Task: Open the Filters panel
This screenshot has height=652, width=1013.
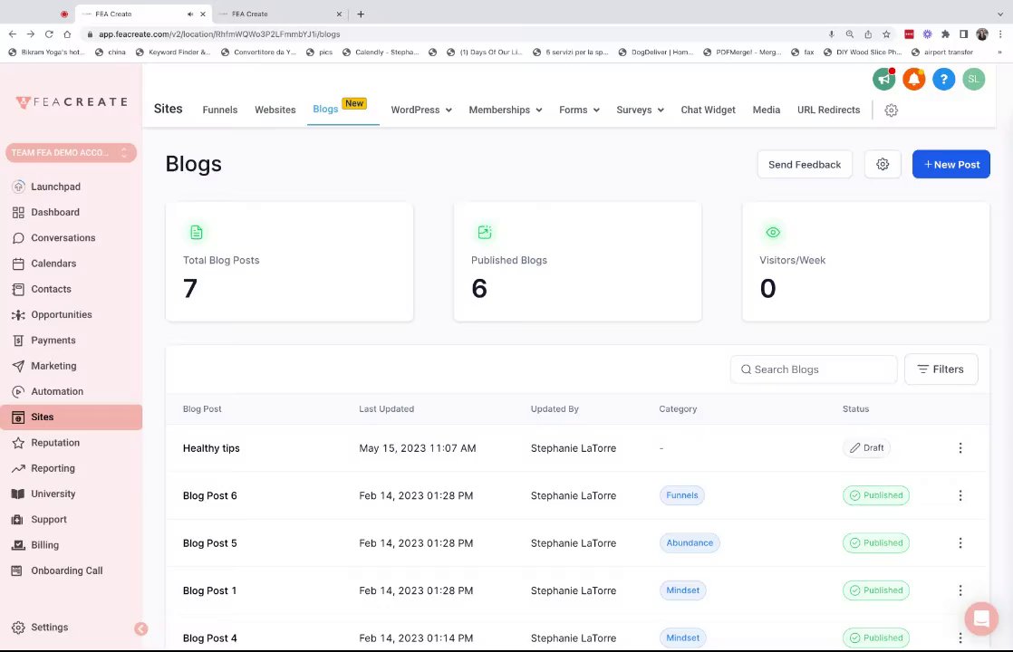Action: coord(941,369)
